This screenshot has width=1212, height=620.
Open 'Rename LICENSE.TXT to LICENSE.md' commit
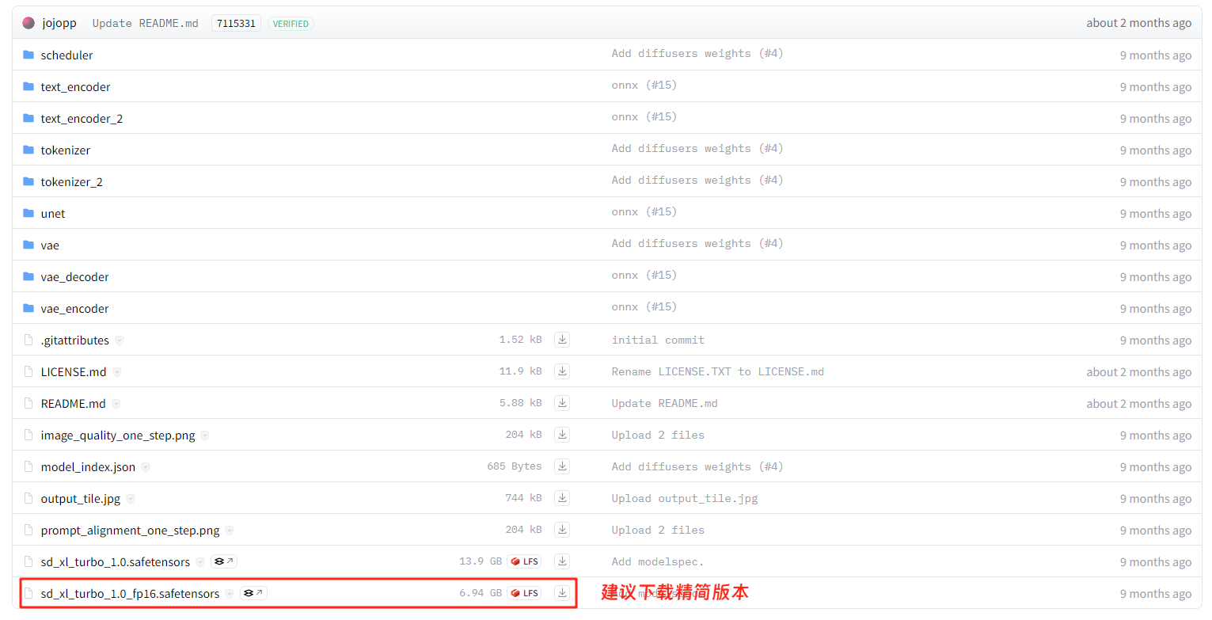717,371
